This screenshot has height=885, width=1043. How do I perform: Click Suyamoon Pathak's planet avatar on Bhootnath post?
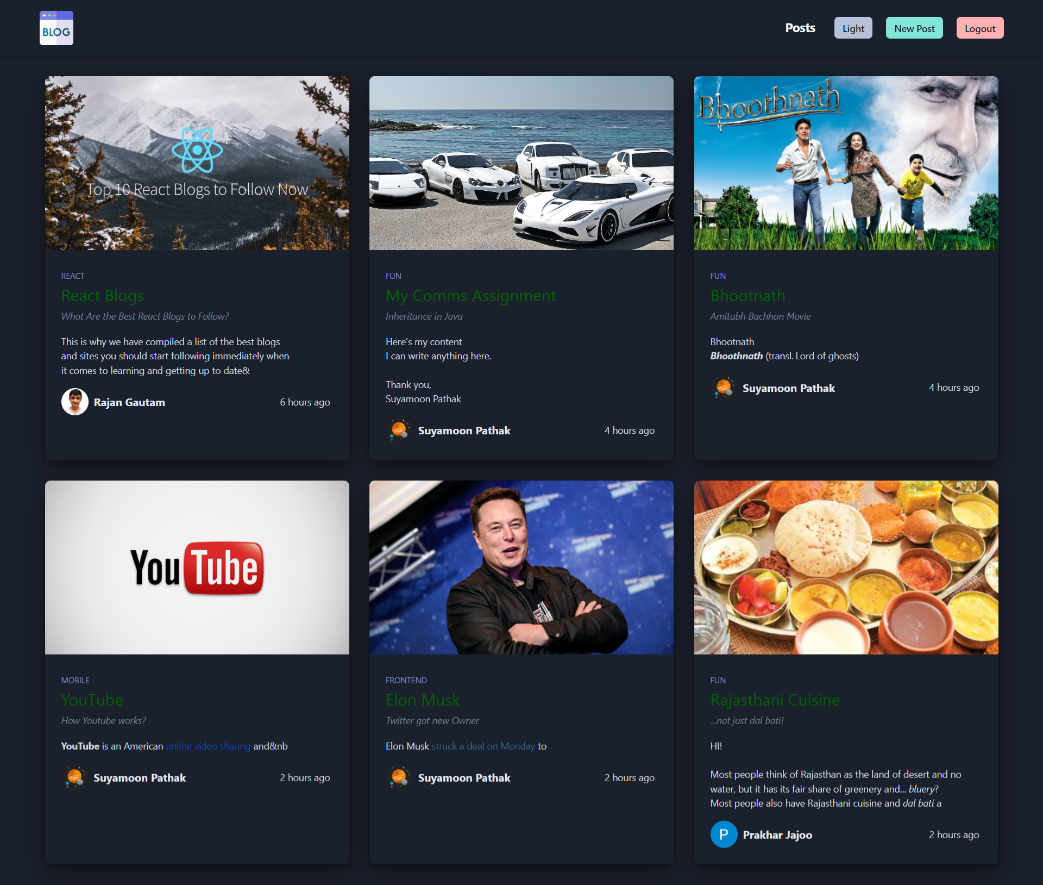click(x=724, y=388)
